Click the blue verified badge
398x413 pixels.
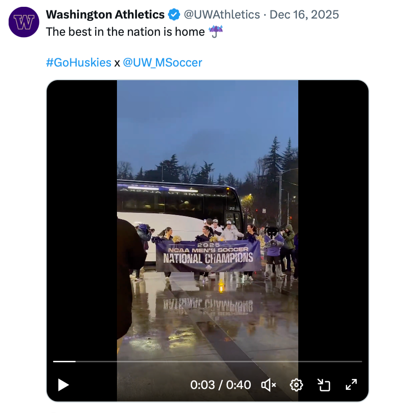[174, 15]
